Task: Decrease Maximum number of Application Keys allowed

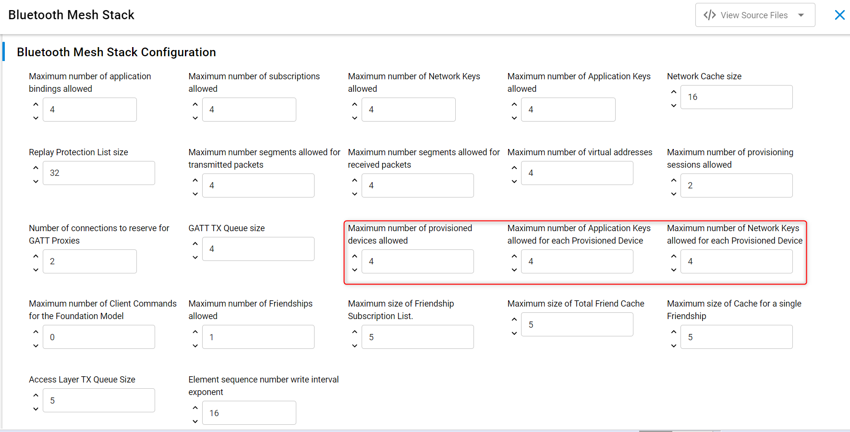Action: (x=514, y=118)
